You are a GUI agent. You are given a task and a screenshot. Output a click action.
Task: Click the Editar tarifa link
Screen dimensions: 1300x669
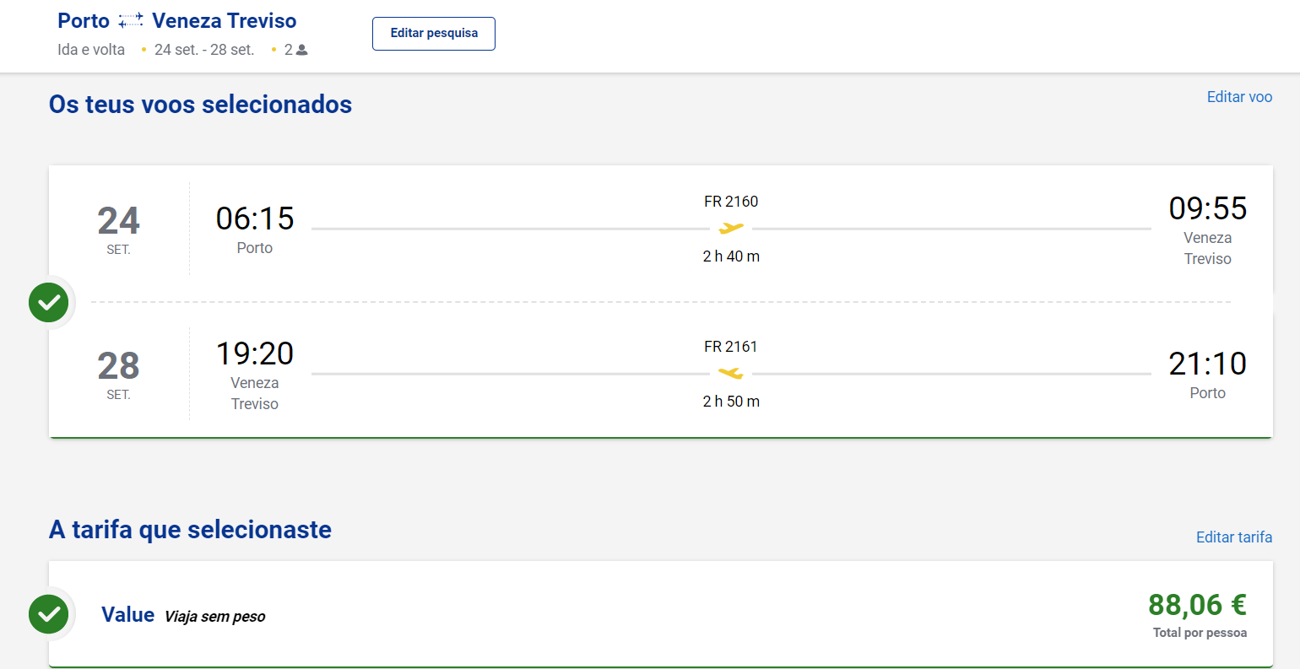[x=1234, y=537]
